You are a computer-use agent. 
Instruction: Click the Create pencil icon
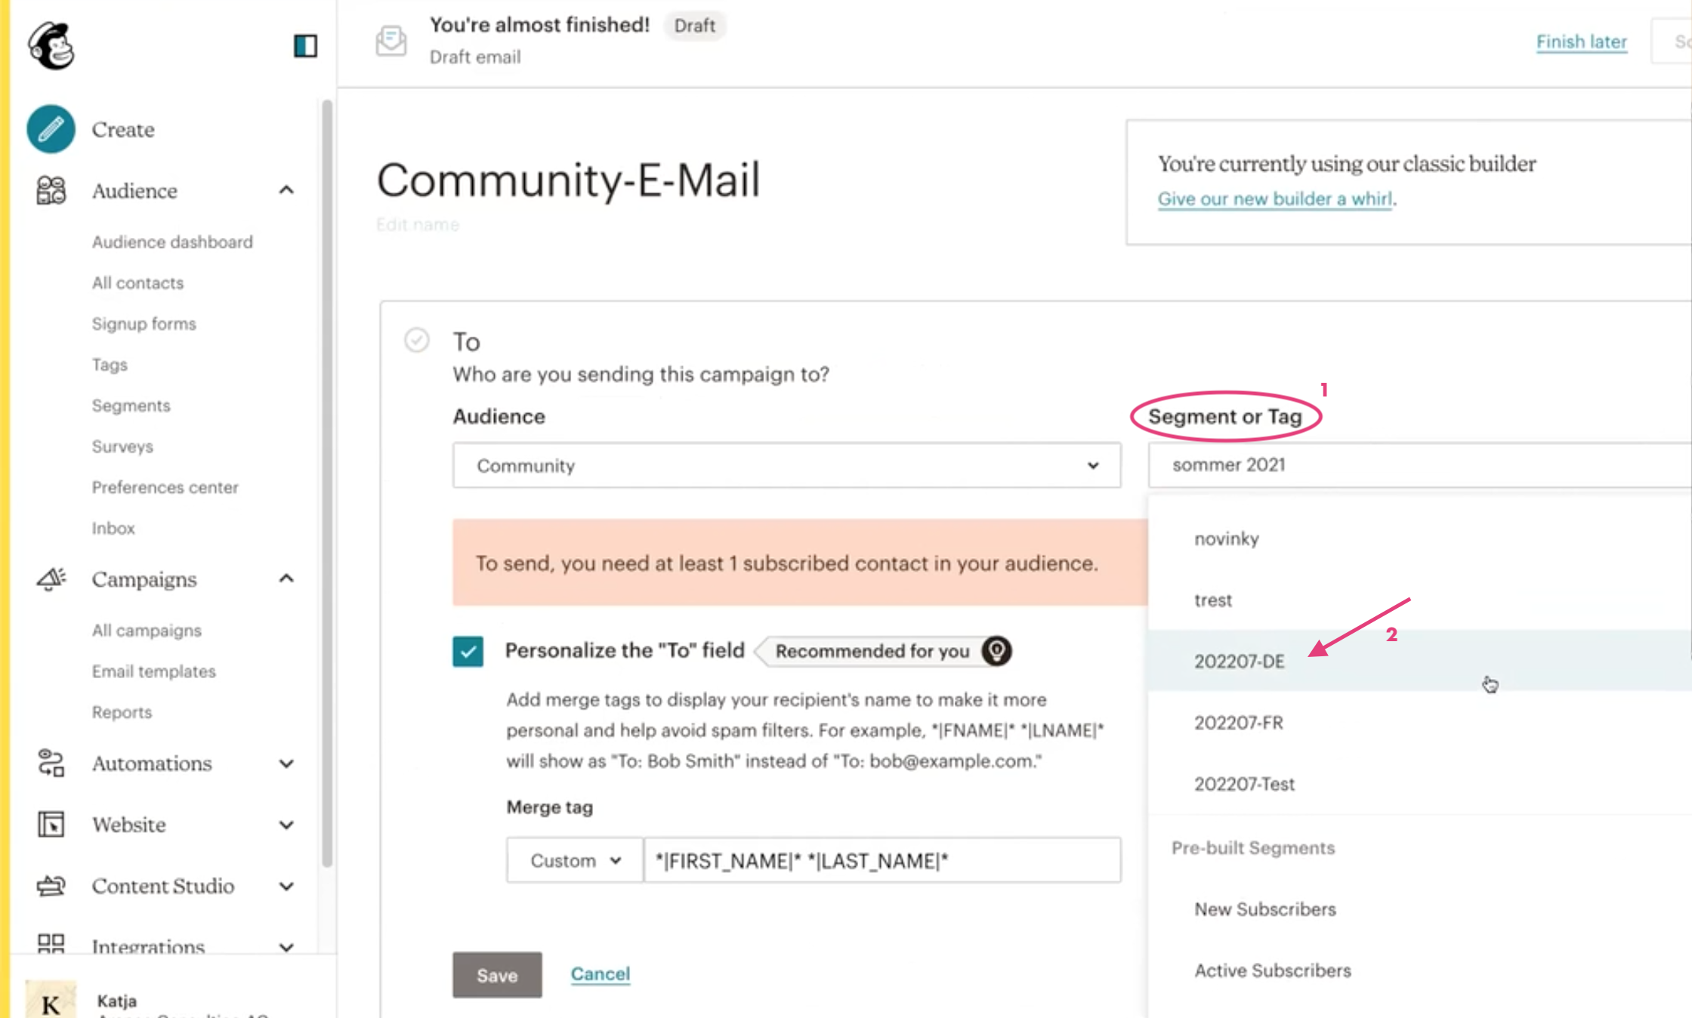click(51, 129)
